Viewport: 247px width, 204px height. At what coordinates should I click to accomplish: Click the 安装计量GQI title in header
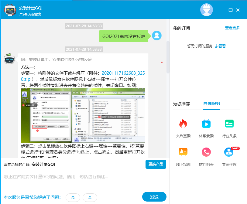click(x=31, y=8)
